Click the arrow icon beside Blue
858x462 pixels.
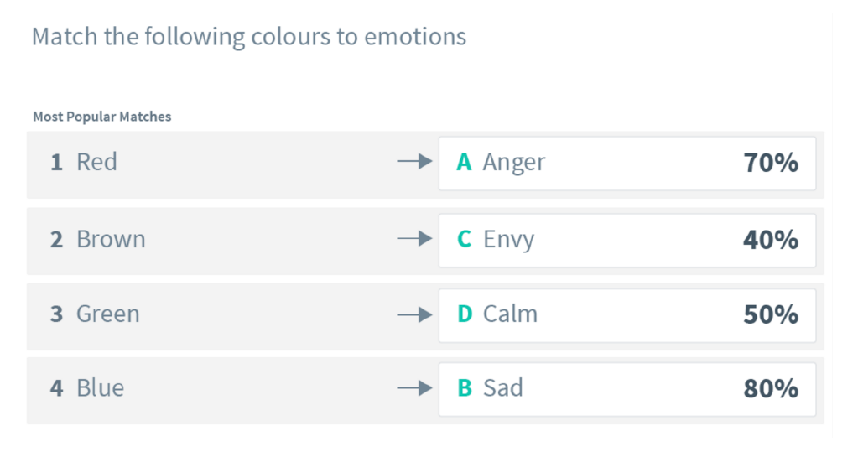[415, 388]
